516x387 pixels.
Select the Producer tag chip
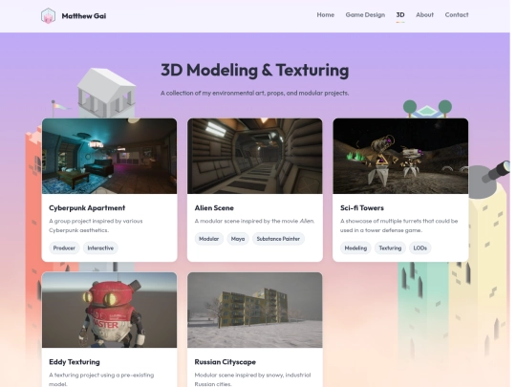[64, 248]
